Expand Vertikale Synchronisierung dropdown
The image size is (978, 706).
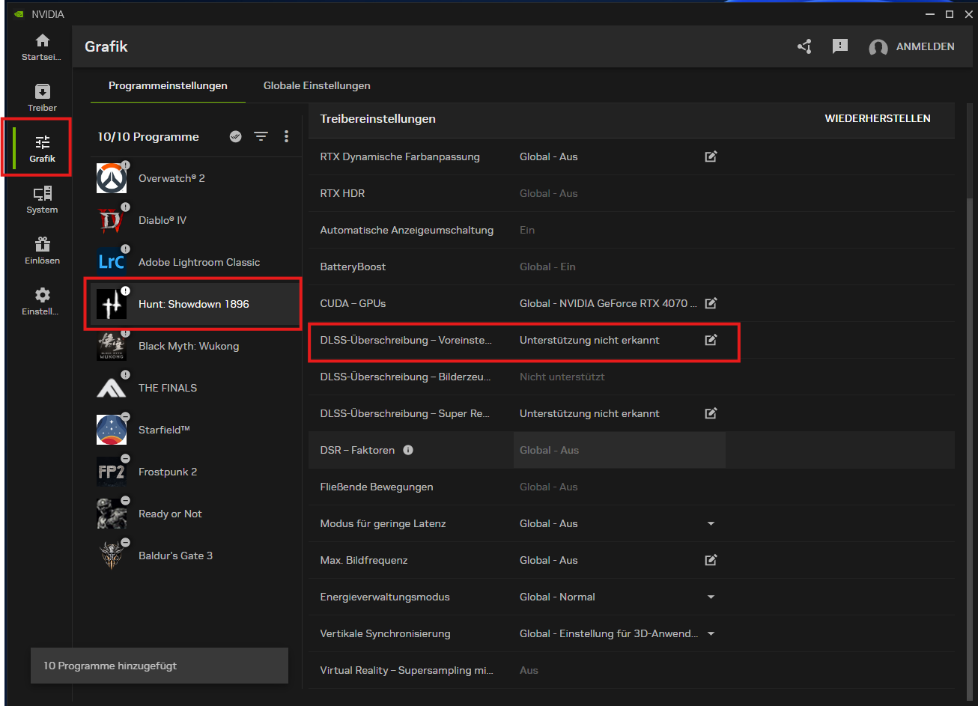711,633
